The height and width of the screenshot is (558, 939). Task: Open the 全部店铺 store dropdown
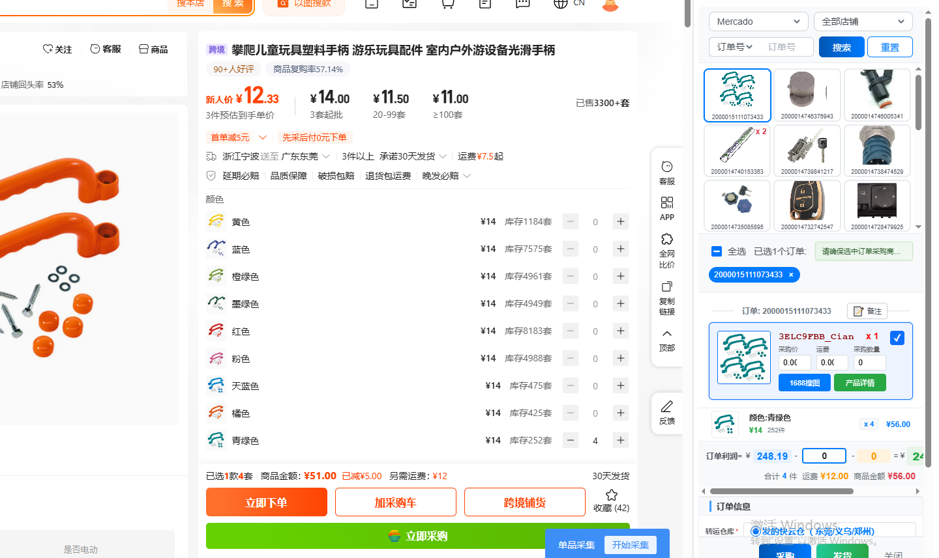(x=863, y=21)
